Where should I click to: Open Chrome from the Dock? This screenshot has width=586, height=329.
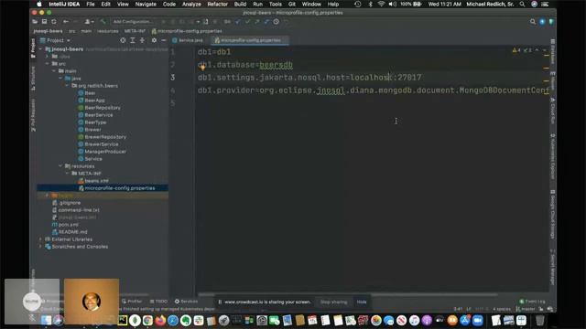(147, 321)
